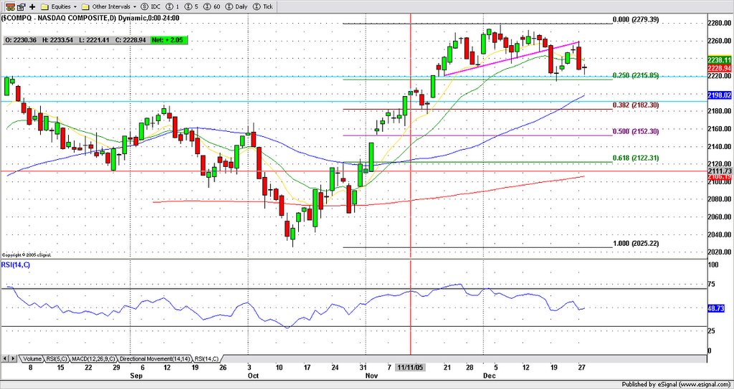This screenshot has height=389, width=734.
Task: Click the green 2238.11 price tag
Action: click(721, 60)
